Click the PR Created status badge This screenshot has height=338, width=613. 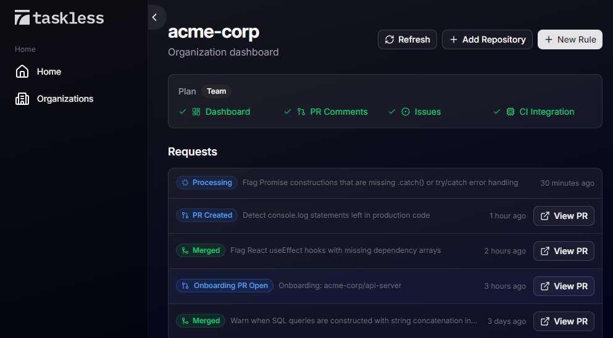(207, 215)
